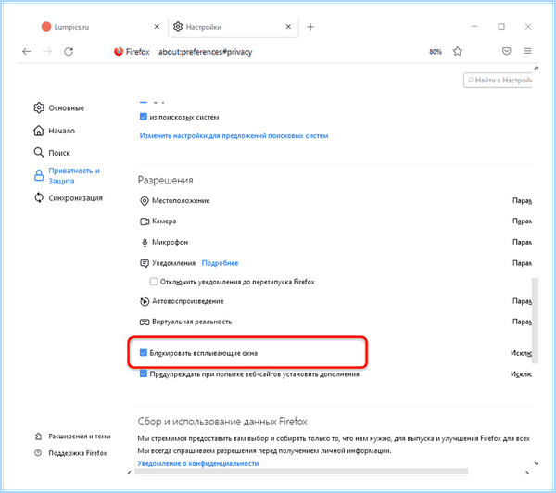
Task: Close the Настройки tab
Action: tap(288, 27)
